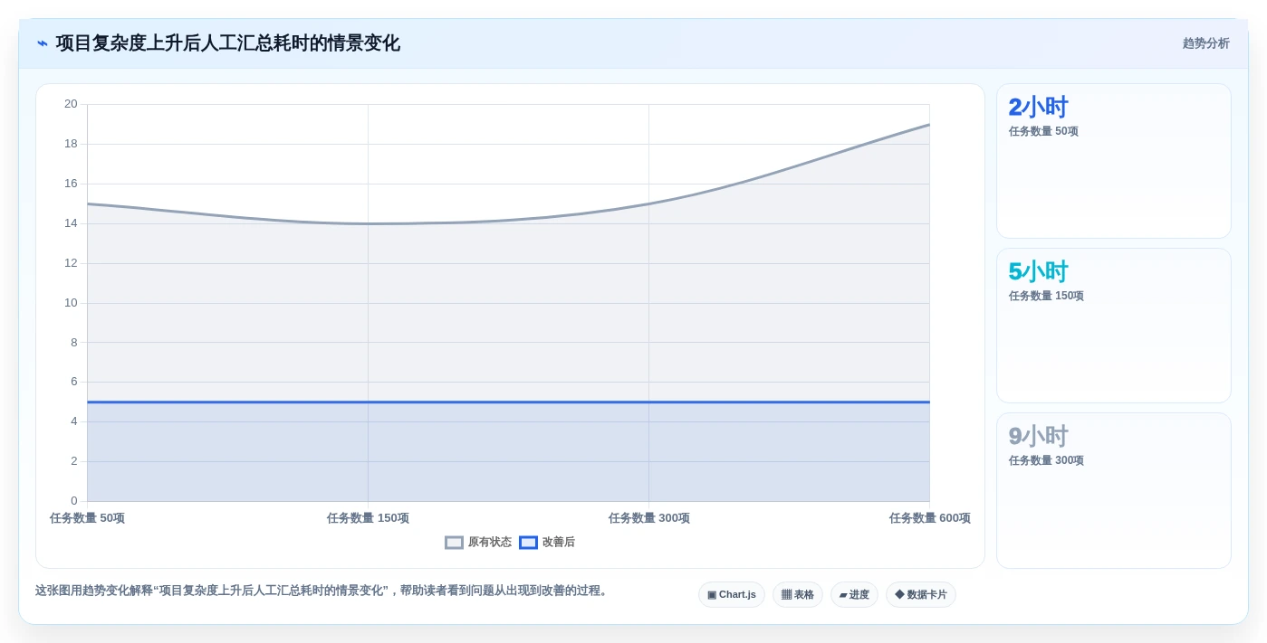Click the chart title 项目复杂度上升后人工汇总耗时的情景变化
Screen dimensions: 1267x643
[x=227, y=43]
